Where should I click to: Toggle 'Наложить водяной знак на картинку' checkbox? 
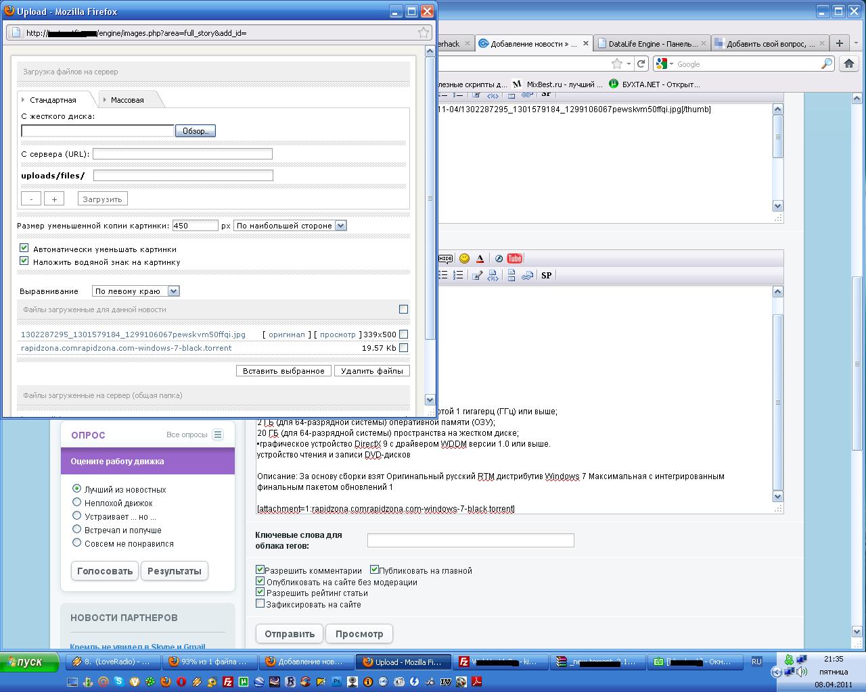tap(24, 261)
